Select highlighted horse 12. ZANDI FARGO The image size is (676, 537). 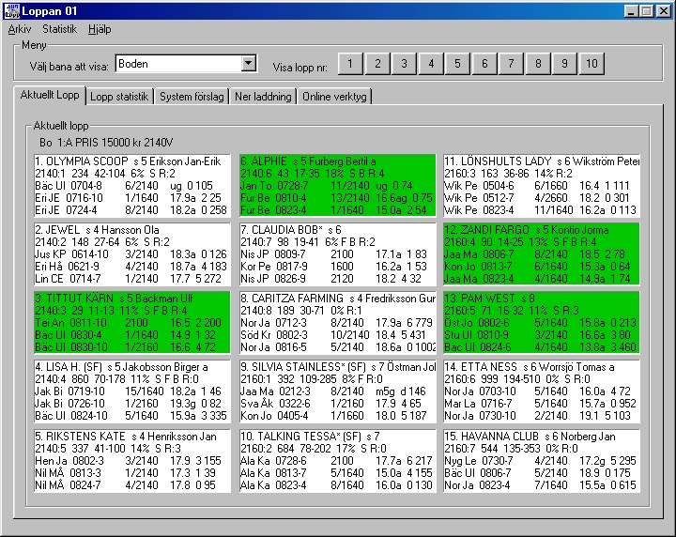pos(542,254)
